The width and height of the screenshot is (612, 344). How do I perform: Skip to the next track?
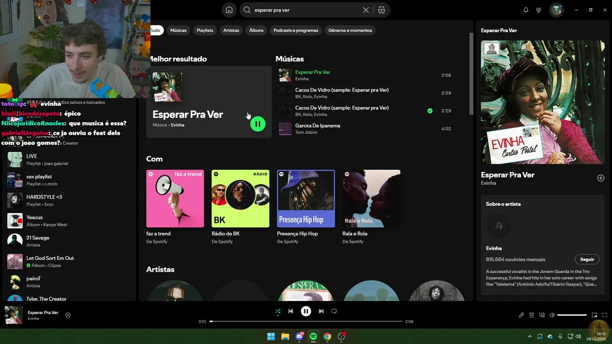point(321,311)
